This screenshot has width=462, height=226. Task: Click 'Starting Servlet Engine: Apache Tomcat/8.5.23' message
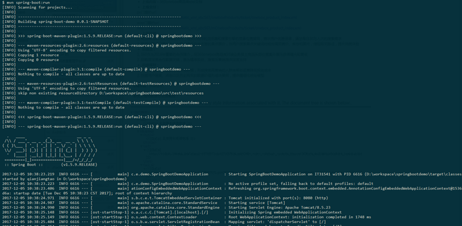click(280, 208)
